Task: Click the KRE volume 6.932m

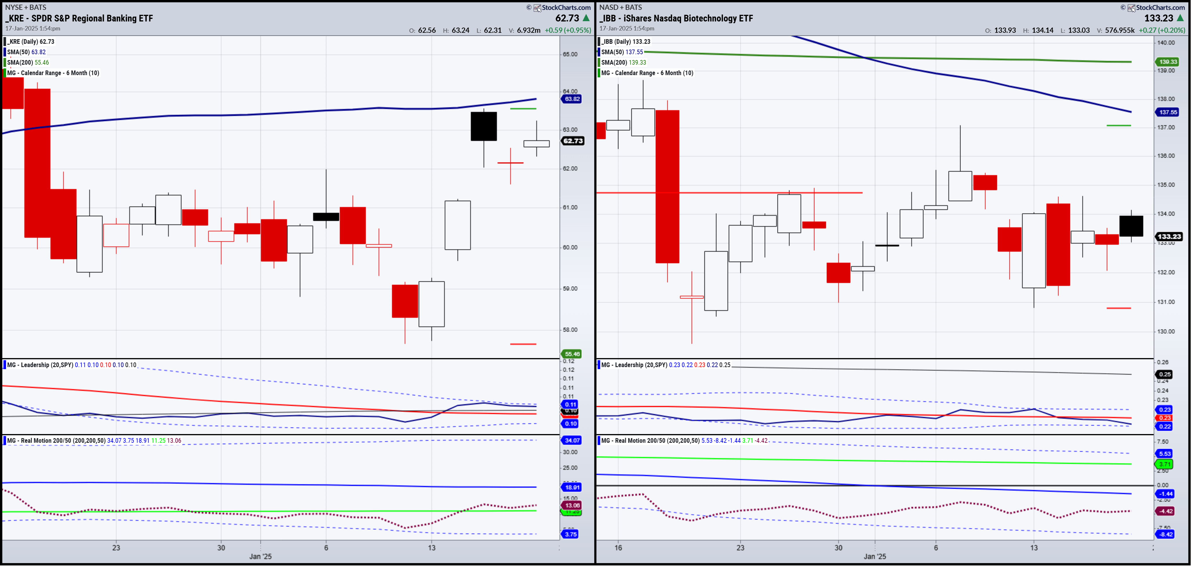Action: pos(529,30)
